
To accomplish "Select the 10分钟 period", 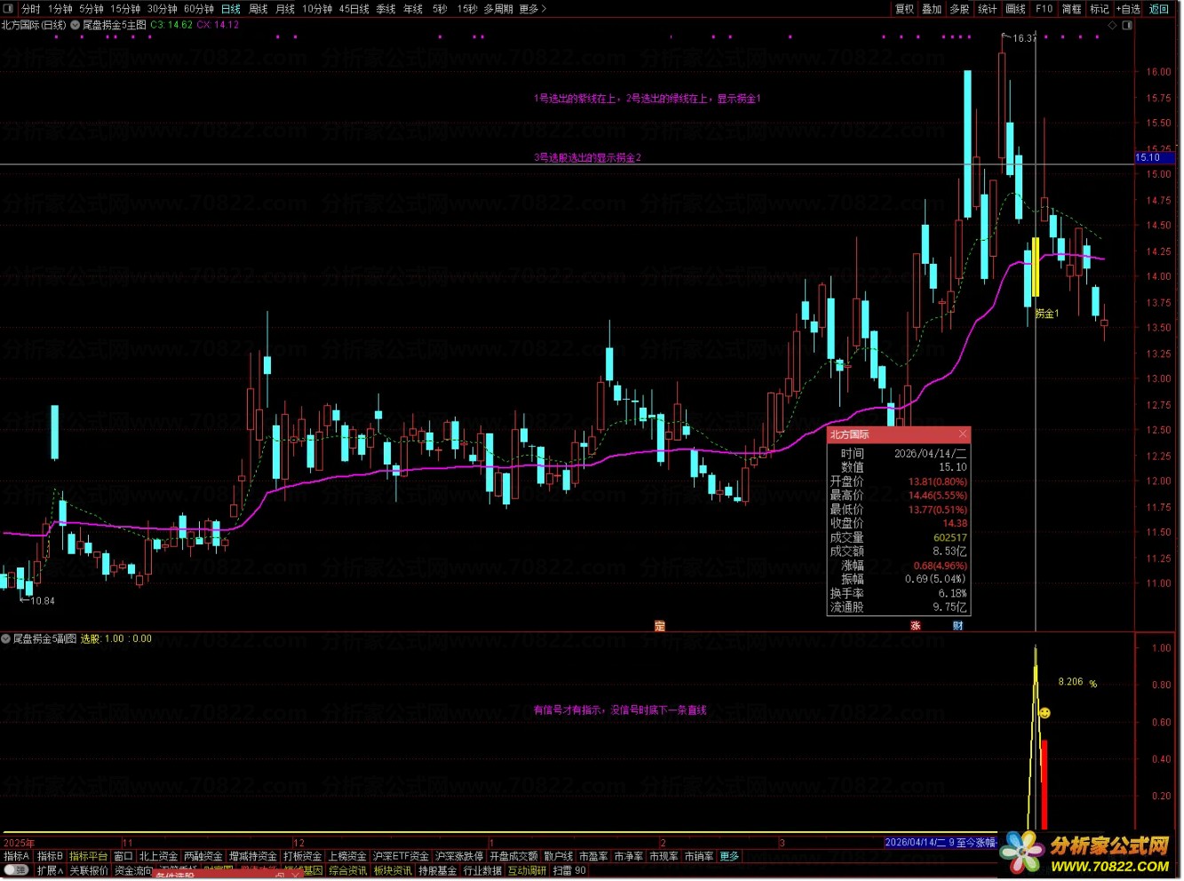I will [x=317, y=9].
